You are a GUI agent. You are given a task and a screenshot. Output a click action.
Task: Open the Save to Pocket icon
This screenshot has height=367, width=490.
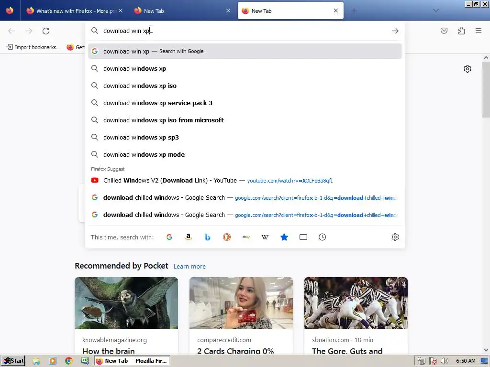[444, 31]
